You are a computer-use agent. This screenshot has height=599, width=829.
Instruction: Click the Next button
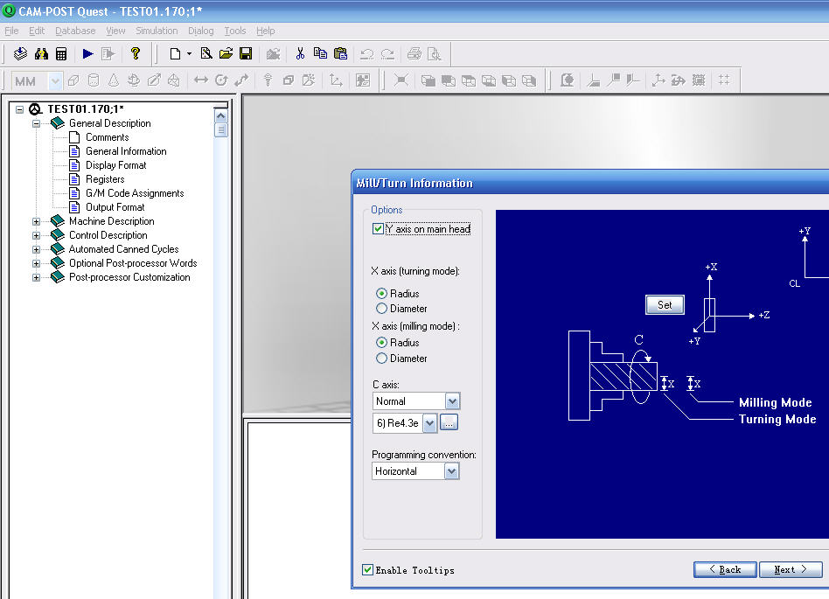(791, 569)
